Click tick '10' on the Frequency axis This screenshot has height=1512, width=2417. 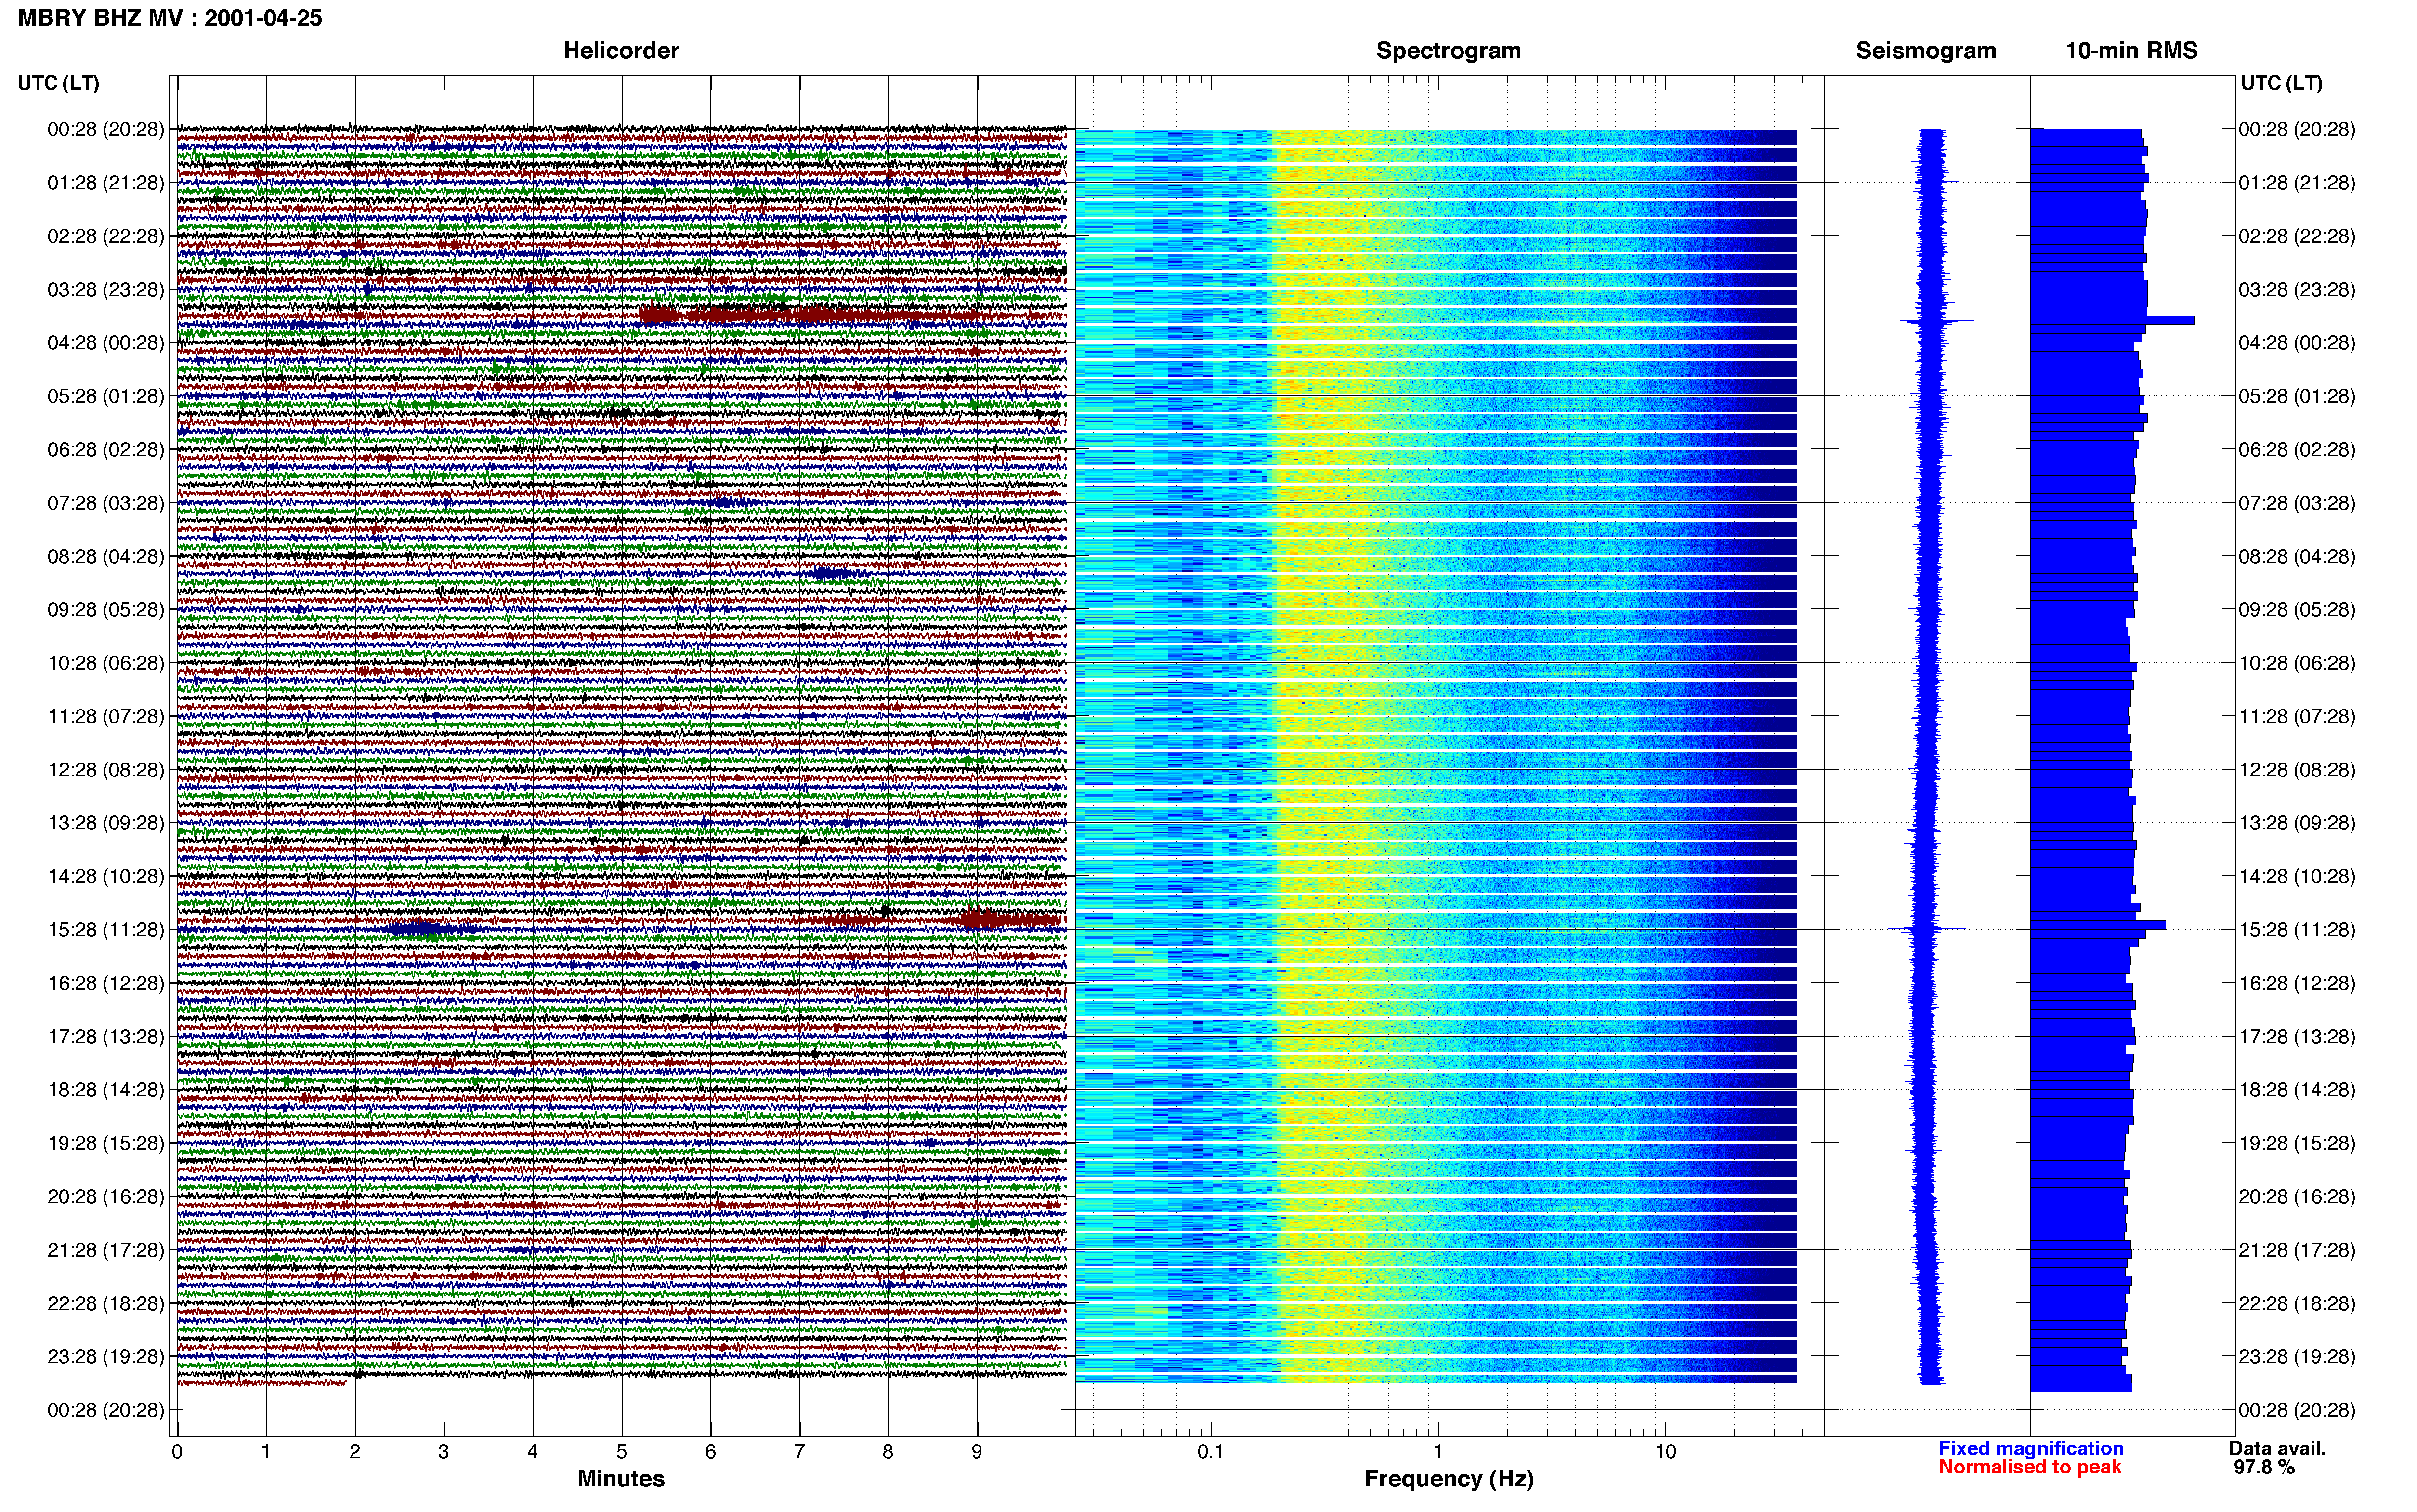click(x=1665, y=1452)
